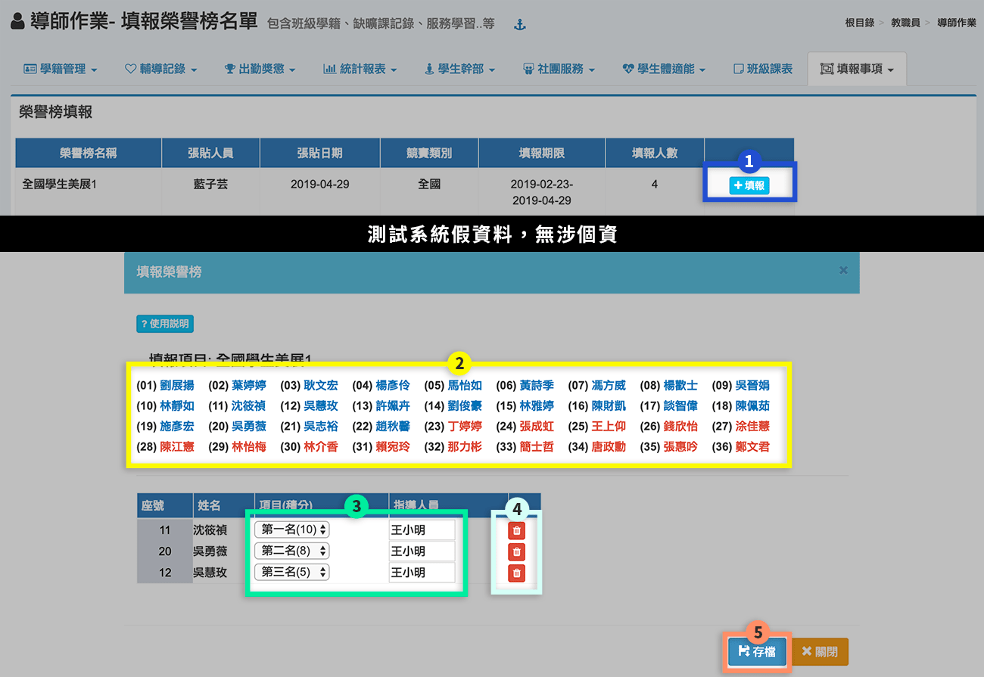
Task: Select student (24) 張成虹
Action: [x=537, y=426]
